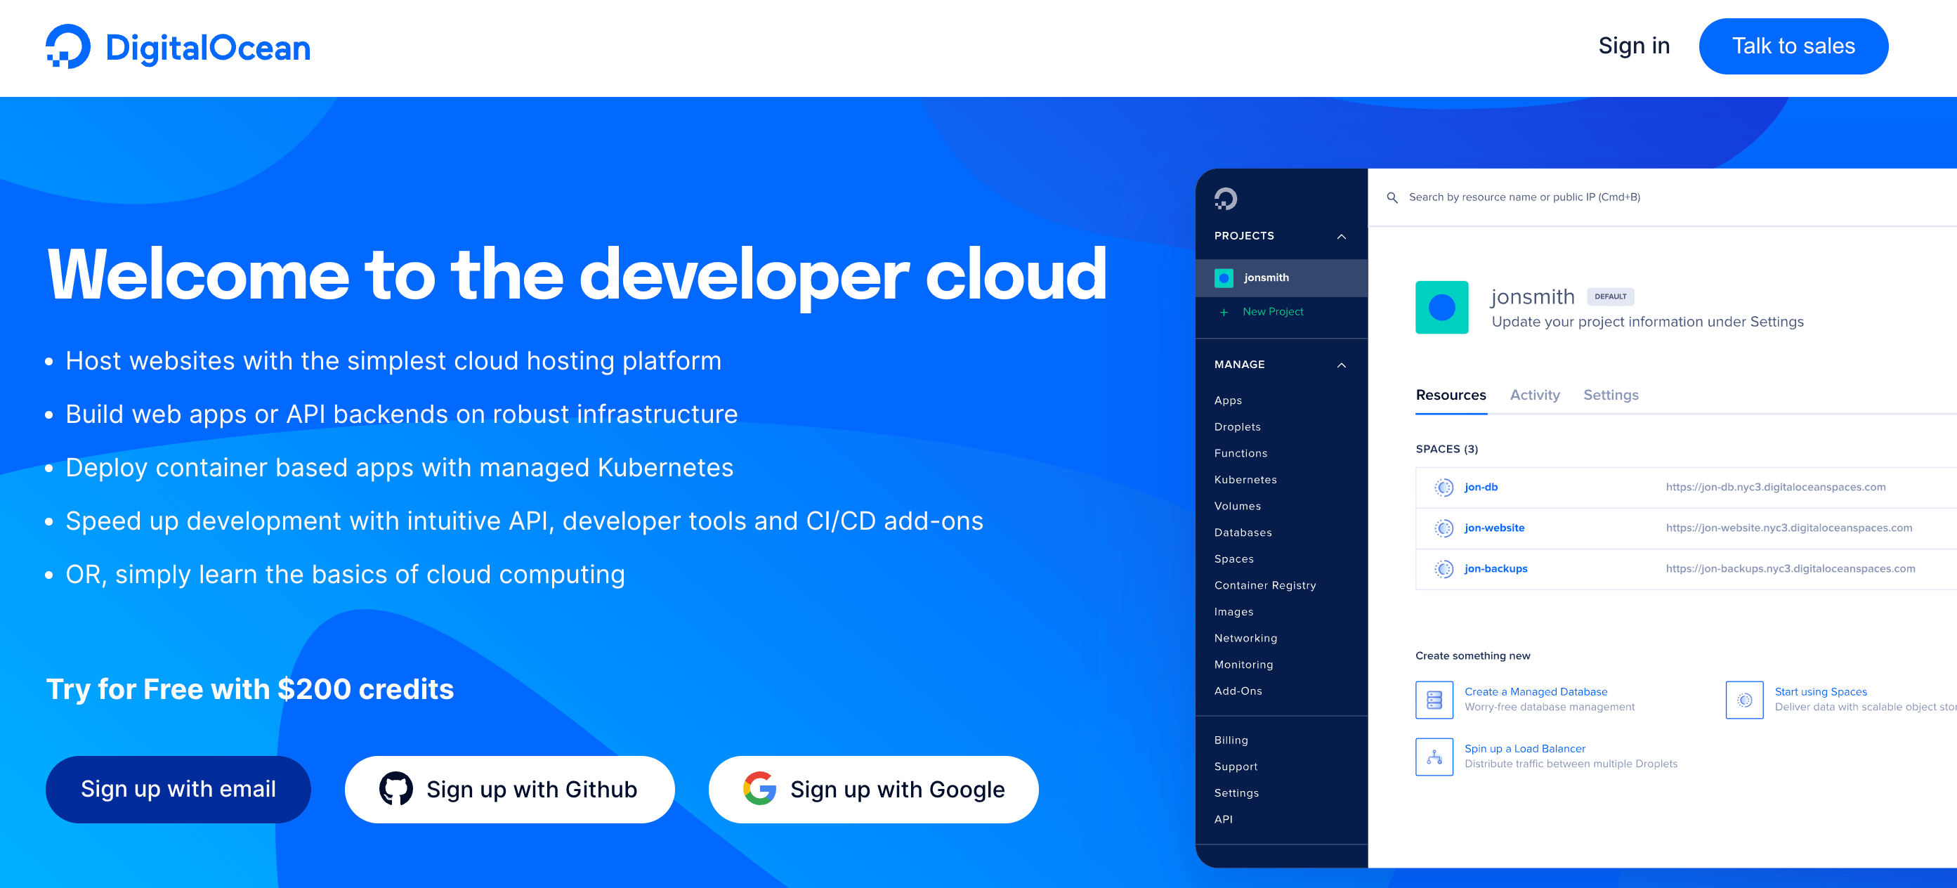Screen dimensions: 1957x888
Task: Click Sign up with Google button
Action: coord(873,788)
